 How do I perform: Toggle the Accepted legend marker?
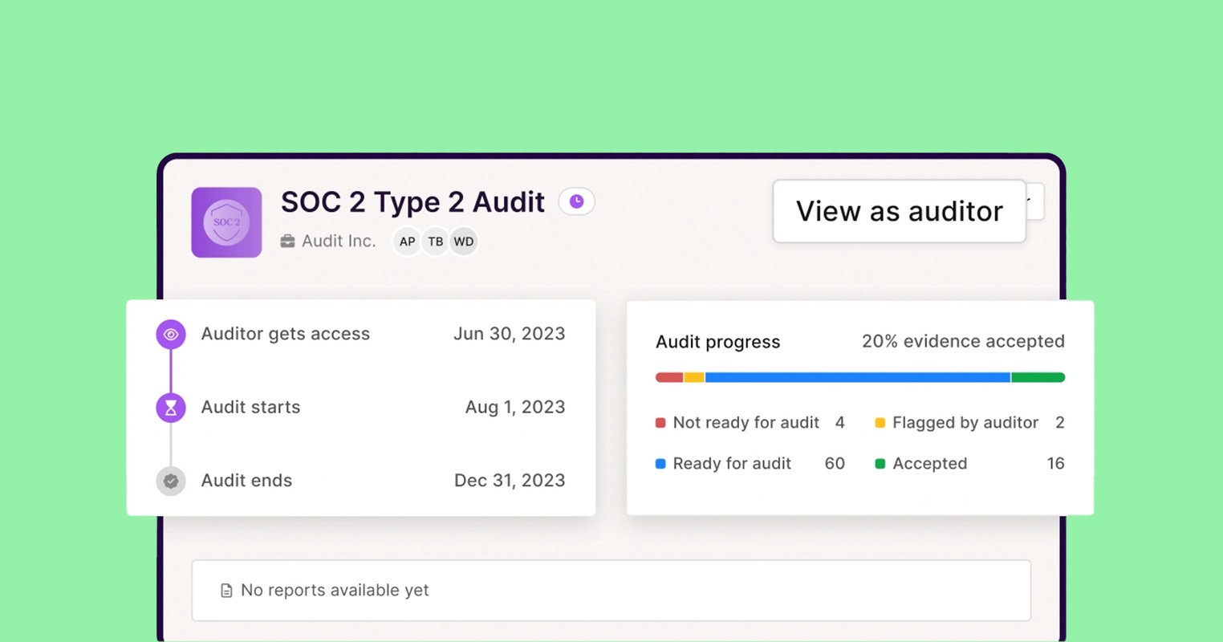(x=880, y=463)
